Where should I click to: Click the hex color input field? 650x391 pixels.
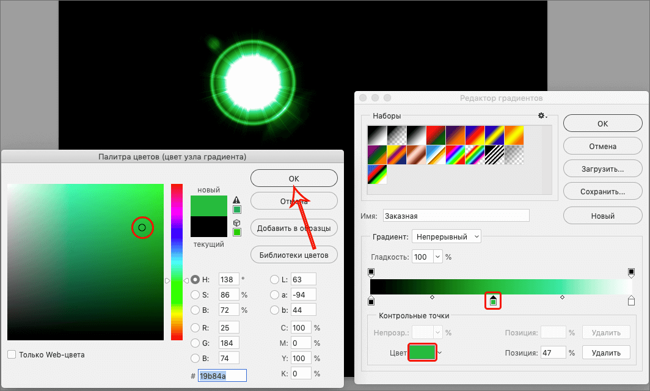click(222, 376)
